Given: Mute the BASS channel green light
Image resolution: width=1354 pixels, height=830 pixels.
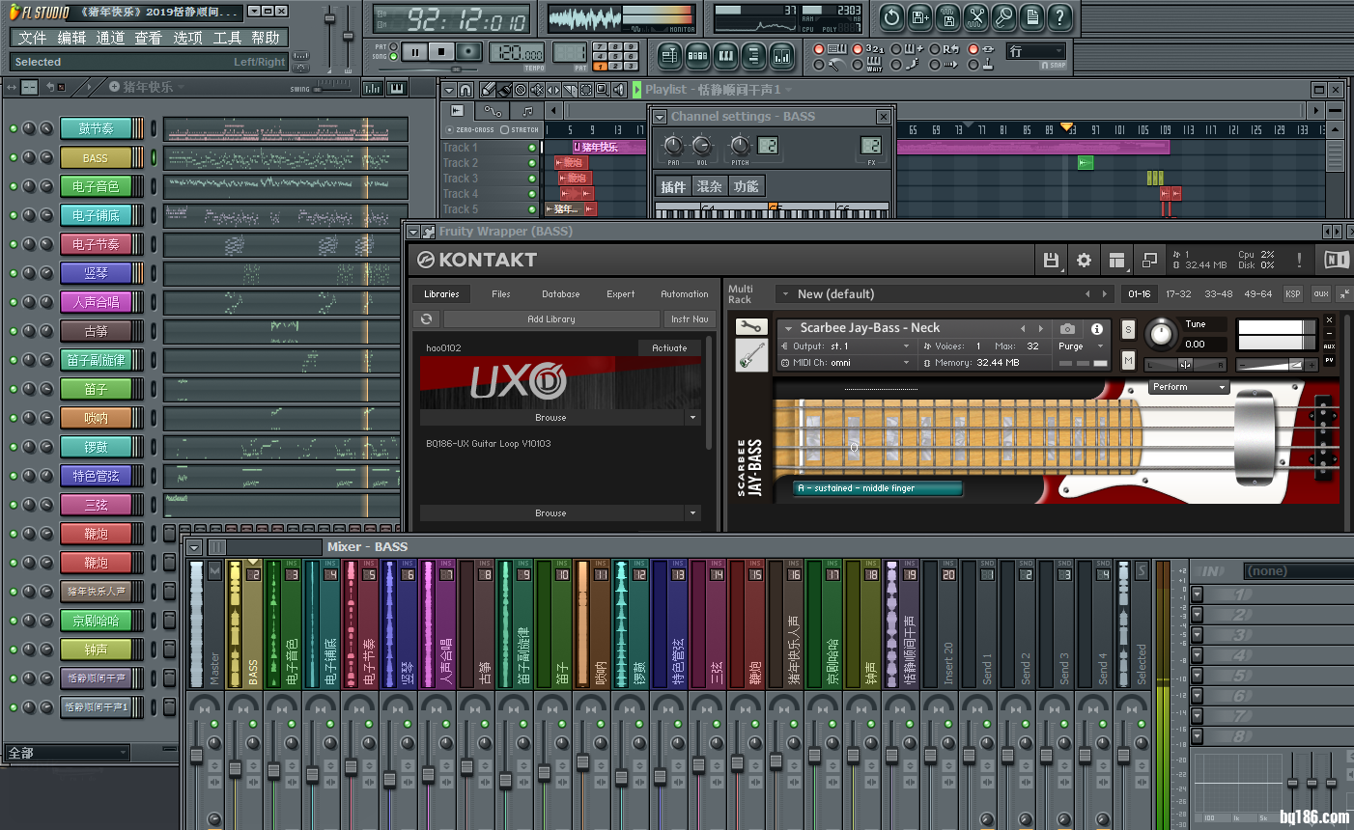Looking at the screenshot, I should [x=14, y=157].
